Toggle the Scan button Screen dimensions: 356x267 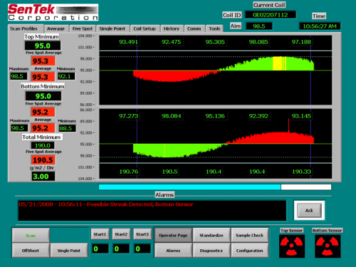tap(31, 235)
